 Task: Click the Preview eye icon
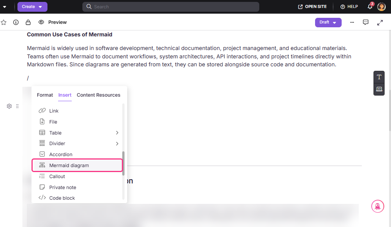[41, 22]
